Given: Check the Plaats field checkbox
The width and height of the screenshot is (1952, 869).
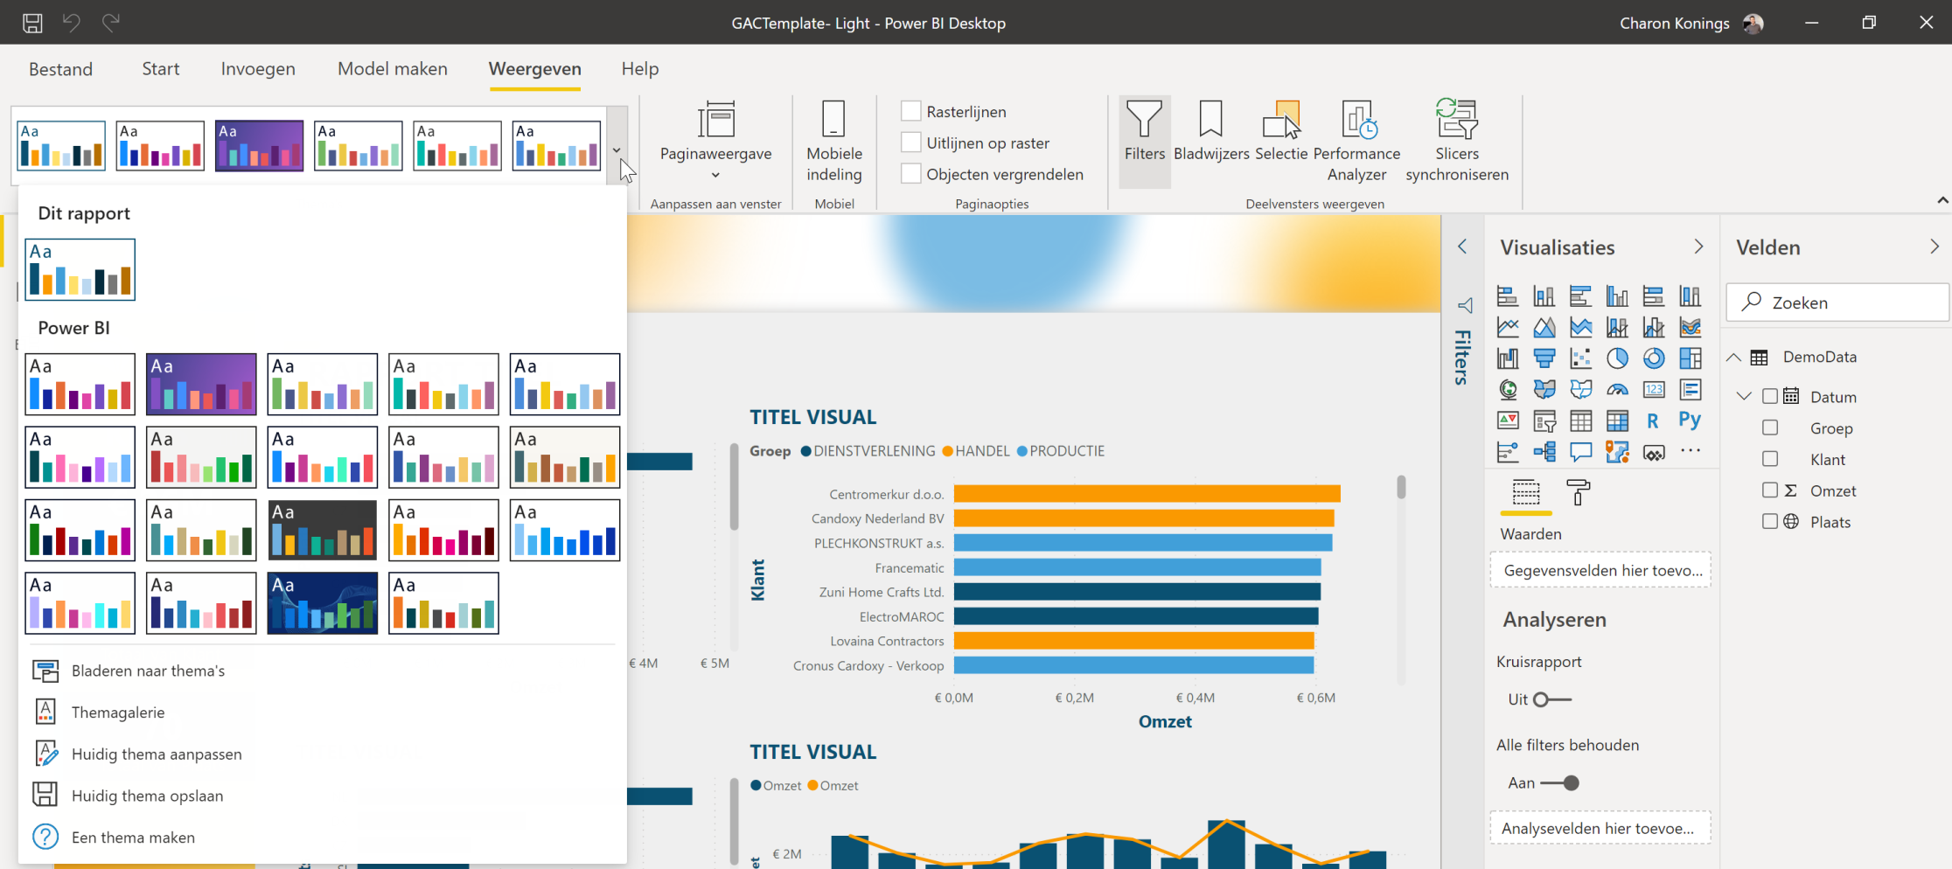Looking at the screenshot, I should click(1770, 522).
